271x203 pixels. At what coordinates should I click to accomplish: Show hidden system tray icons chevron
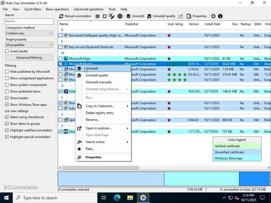click(x=224, y=198)
